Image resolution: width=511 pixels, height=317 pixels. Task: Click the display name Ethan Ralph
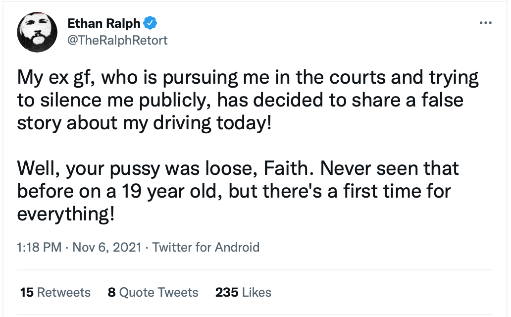click(103, 23)
